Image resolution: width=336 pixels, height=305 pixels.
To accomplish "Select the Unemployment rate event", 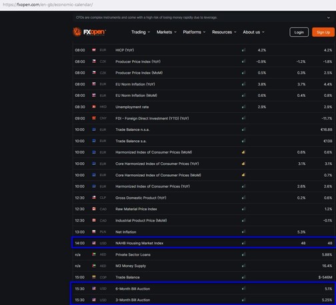I will pos(132,107).
